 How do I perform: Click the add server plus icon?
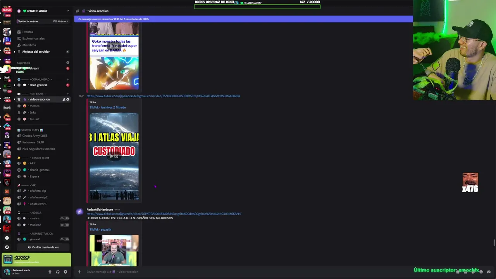pos(7,238)
